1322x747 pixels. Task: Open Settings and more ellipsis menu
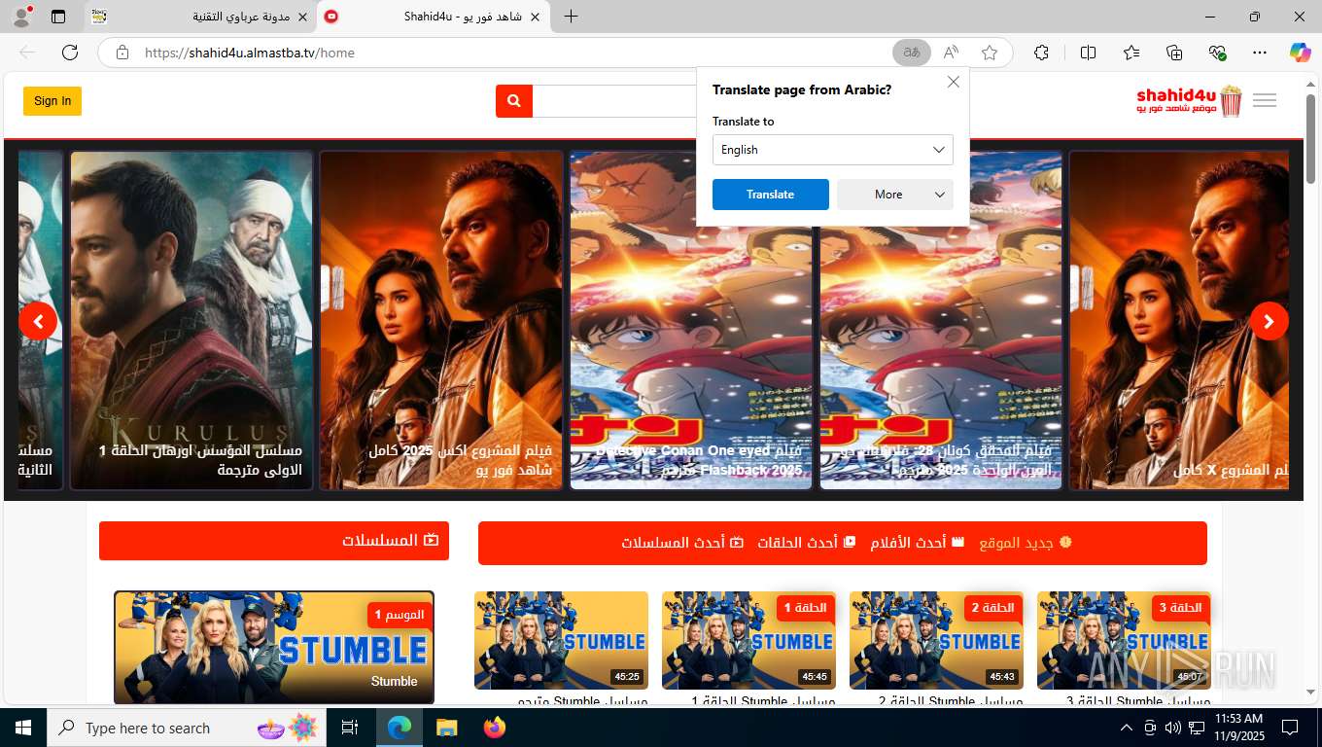(x=1260, y=53)
